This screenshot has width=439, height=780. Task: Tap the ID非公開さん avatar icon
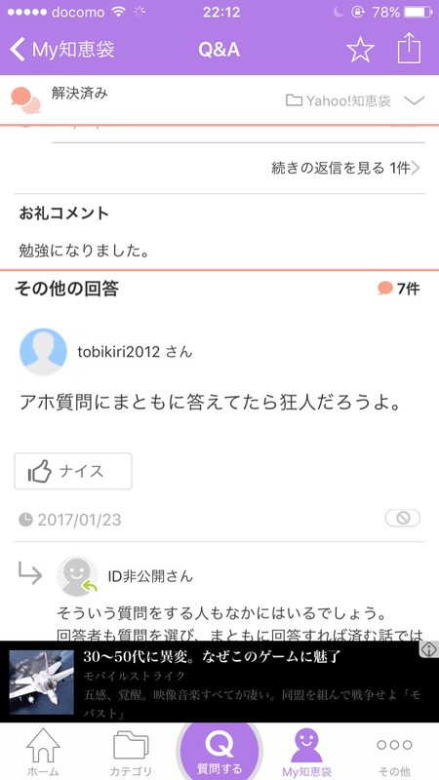click(77, 576)
